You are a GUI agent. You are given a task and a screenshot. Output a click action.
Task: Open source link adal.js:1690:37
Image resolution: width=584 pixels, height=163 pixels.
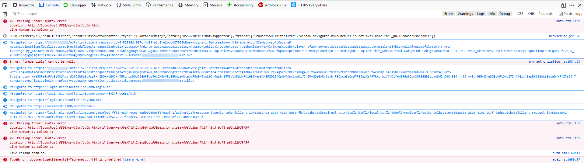tap(566, 160)
